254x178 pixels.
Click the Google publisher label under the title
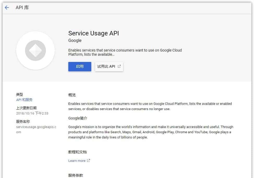[75, 41]
